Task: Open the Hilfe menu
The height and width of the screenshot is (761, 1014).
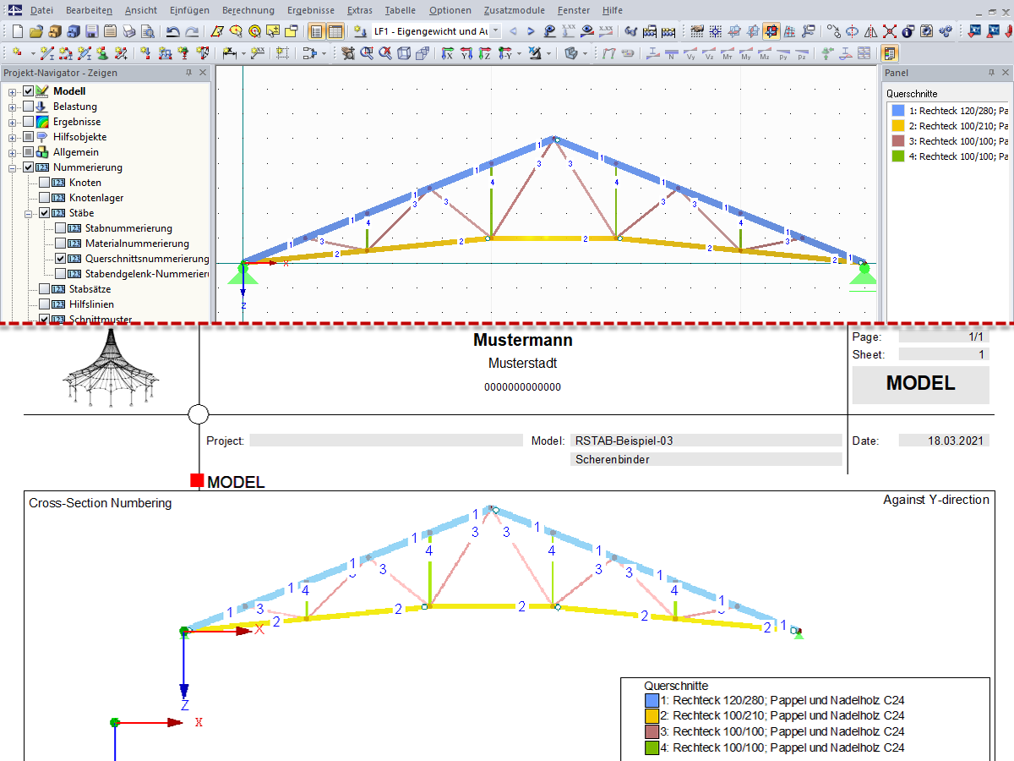Action: (613, 10)
